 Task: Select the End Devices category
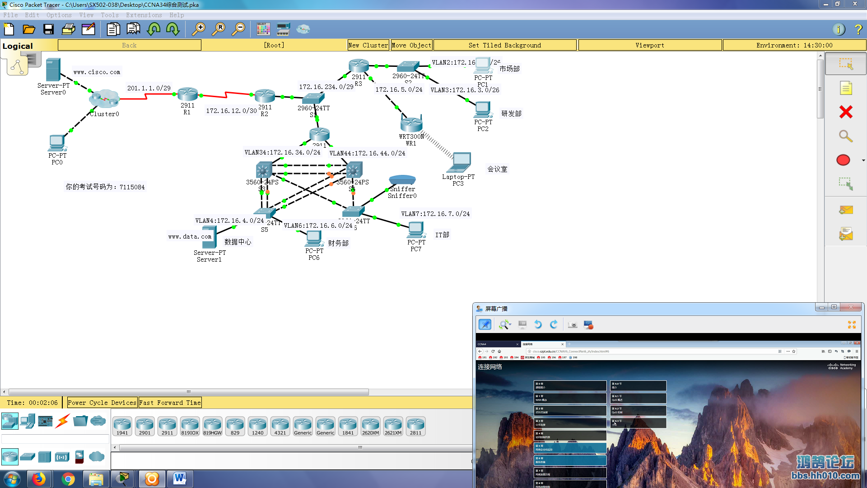pyautogui.click(x=27, y=421)
